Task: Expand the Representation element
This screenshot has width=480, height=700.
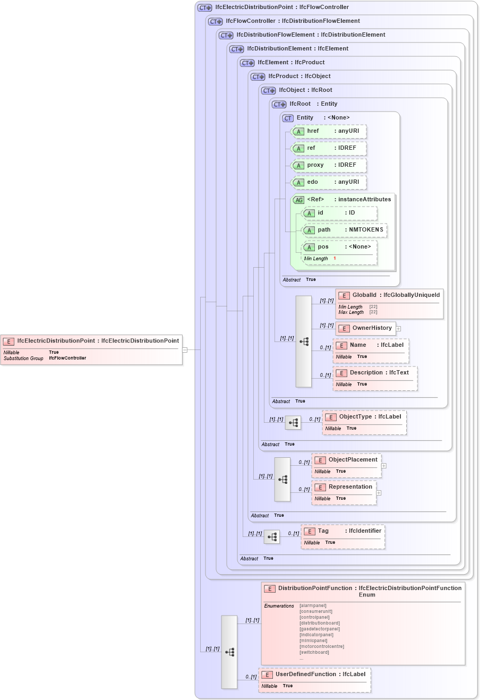Action: click(x=378, y=492)
